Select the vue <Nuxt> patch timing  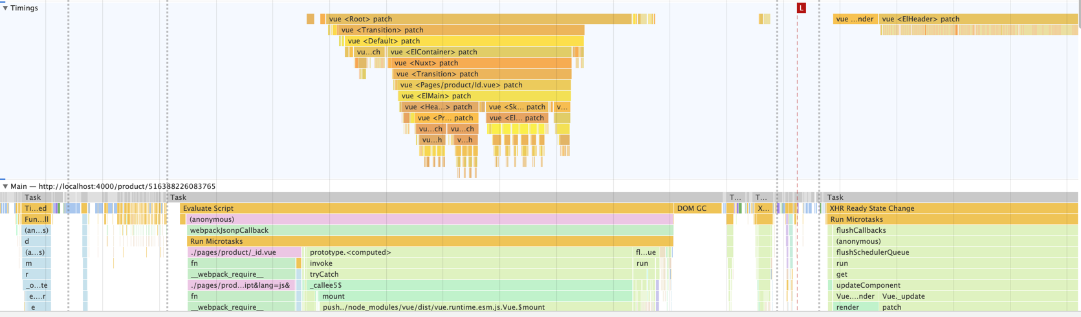[x=479, y=63]
